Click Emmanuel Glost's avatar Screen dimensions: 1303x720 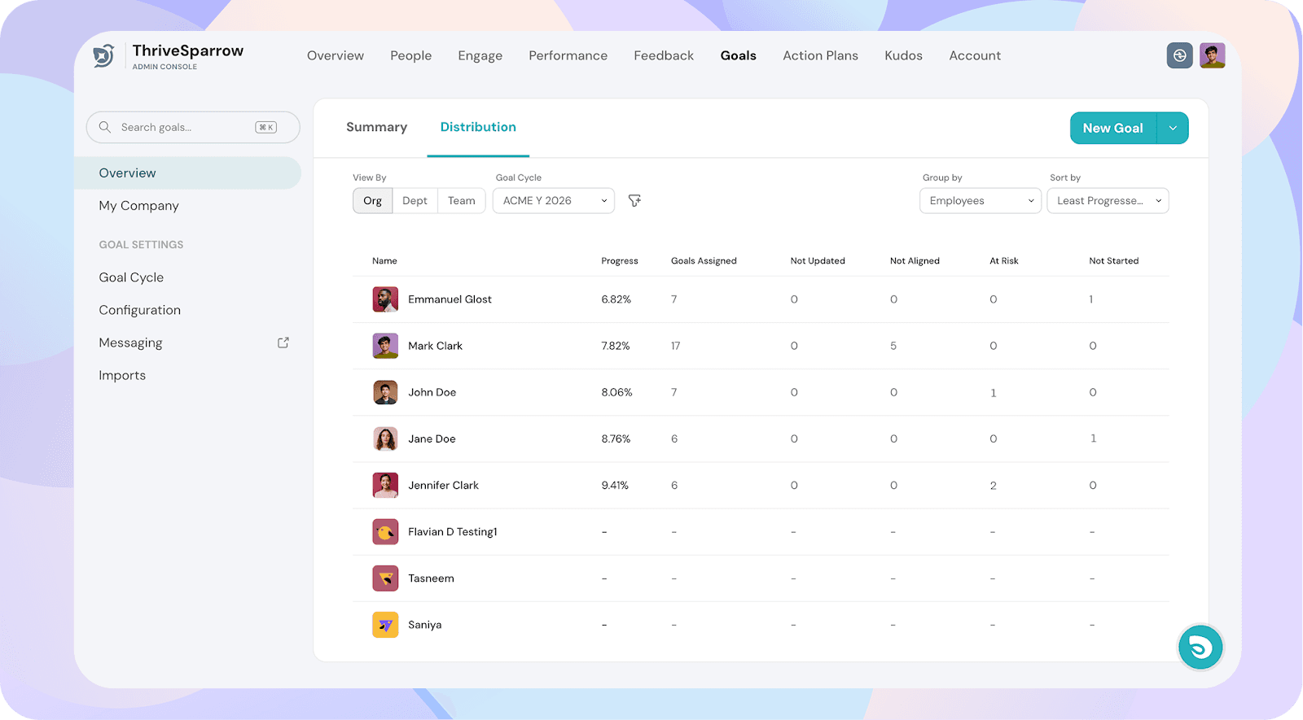click(x=385, y=299)
